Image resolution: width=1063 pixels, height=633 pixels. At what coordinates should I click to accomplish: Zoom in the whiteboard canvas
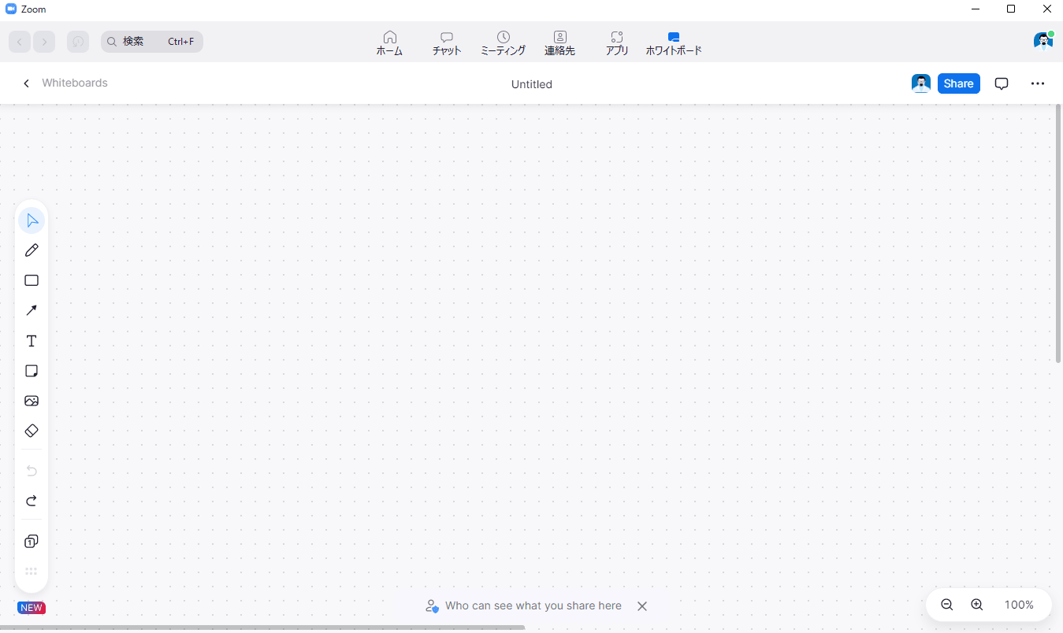[977, 605]
